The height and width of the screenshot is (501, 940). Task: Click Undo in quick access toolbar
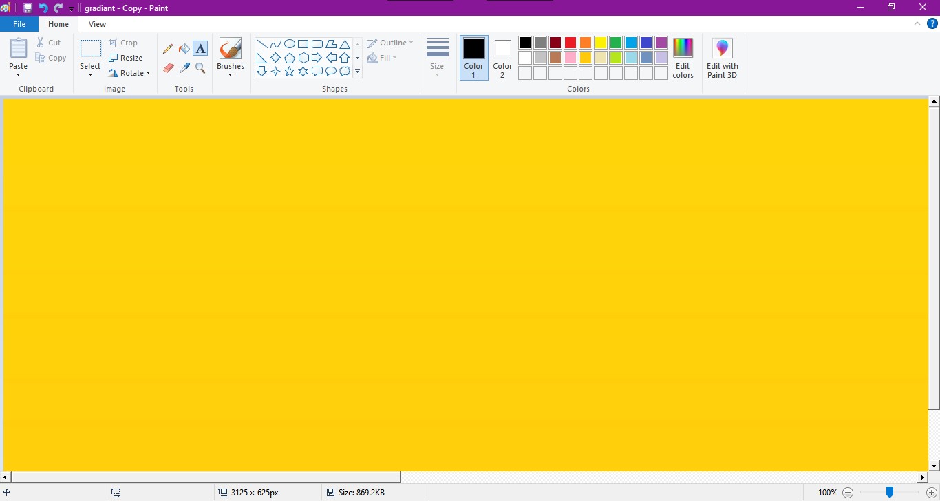coord(43,8)
